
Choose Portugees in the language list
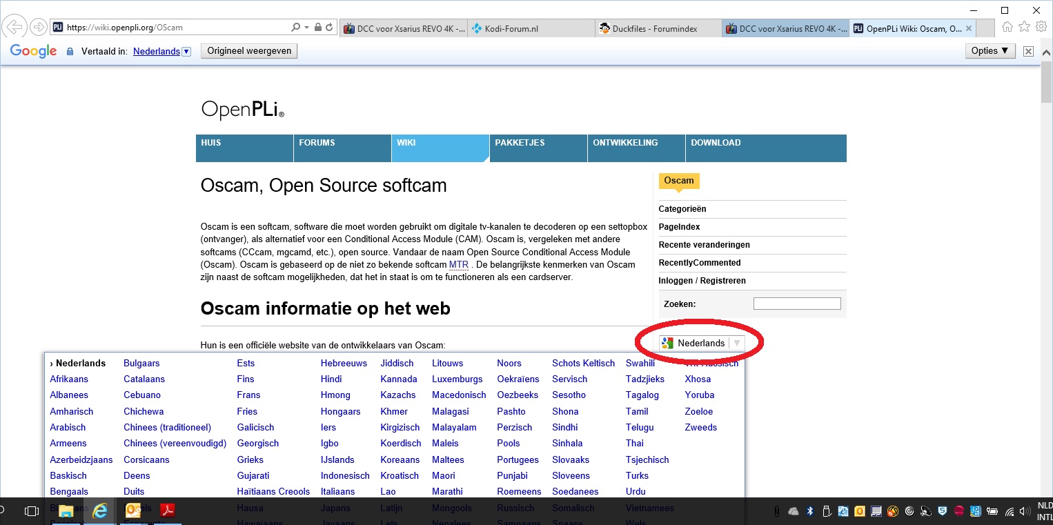coord(518,460)
